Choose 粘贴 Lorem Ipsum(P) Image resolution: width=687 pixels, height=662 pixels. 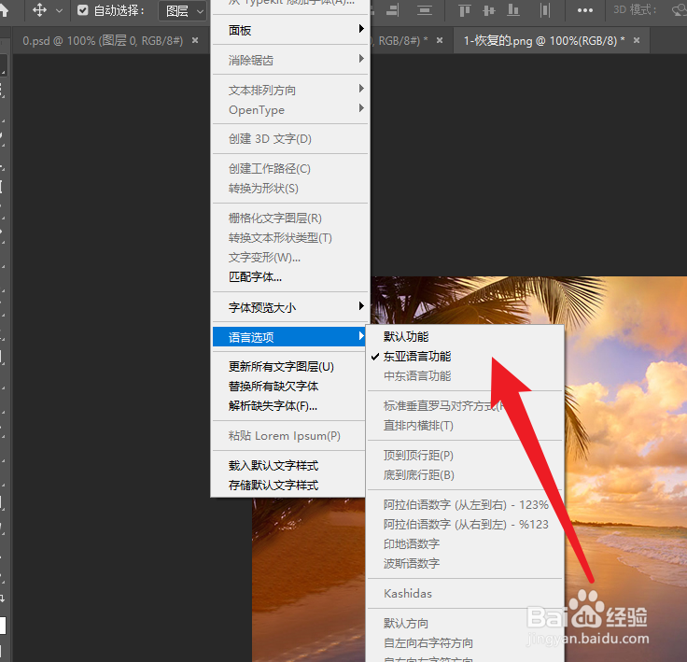[289, 436]
